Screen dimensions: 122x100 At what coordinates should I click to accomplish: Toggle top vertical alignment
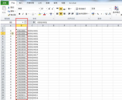pyautogui.click(x=57, y=9)
